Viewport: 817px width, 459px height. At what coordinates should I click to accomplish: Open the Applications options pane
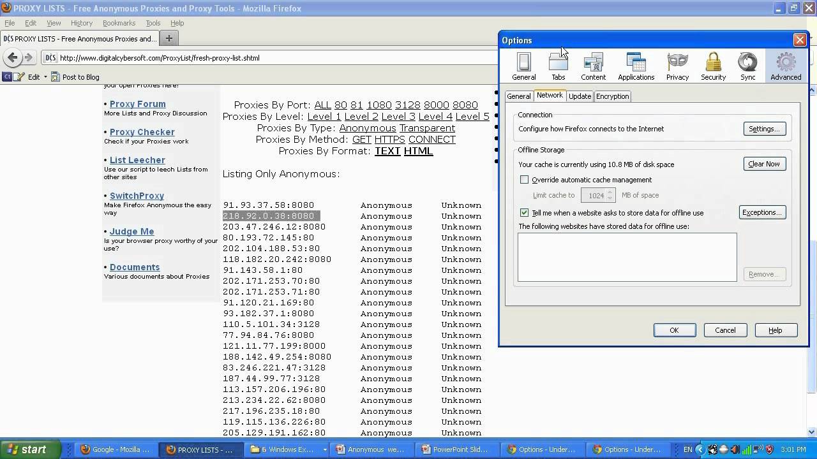(x=636, y=66)
